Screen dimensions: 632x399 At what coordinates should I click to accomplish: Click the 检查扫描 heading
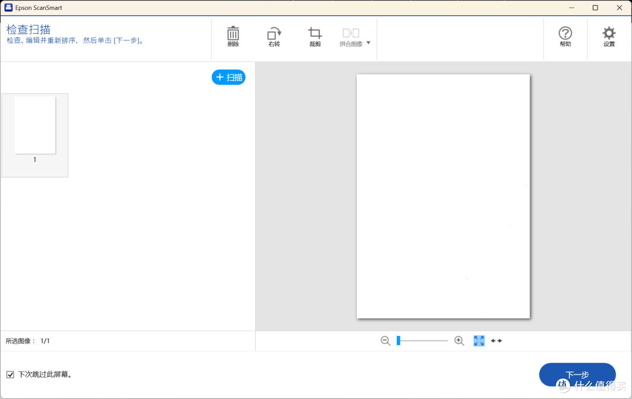pyautogui.click(x=29, y=29)
